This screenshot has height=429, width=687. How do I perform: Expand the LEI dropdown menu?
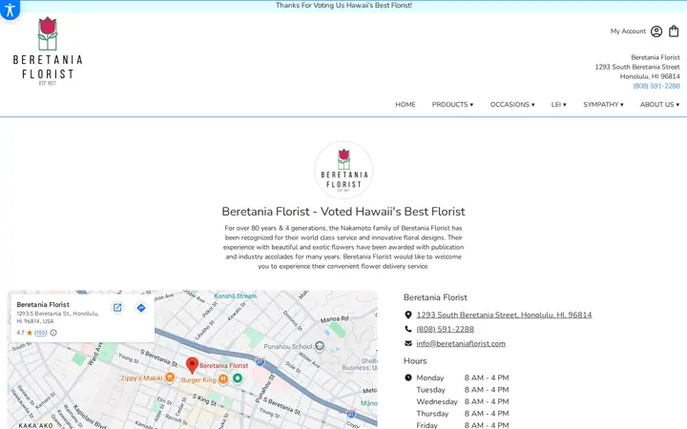coord(558,105)
